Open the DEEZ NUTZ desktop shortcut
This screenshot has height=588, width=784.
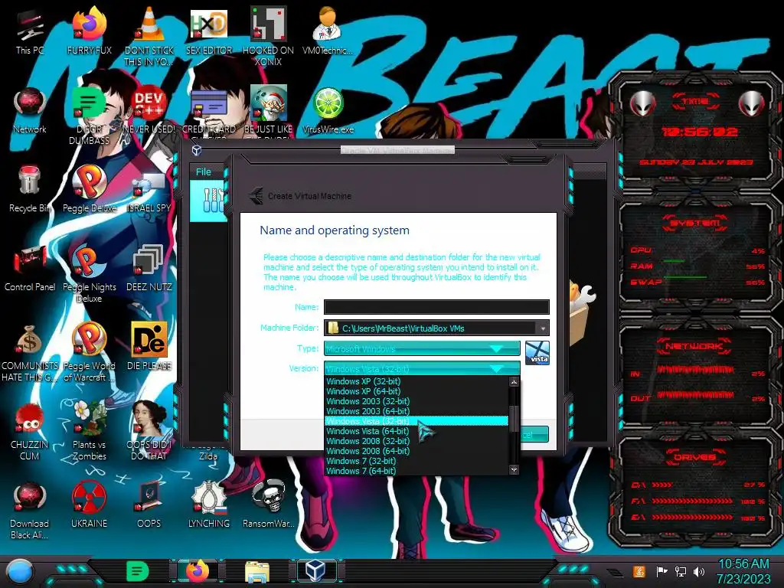[149, 268]
